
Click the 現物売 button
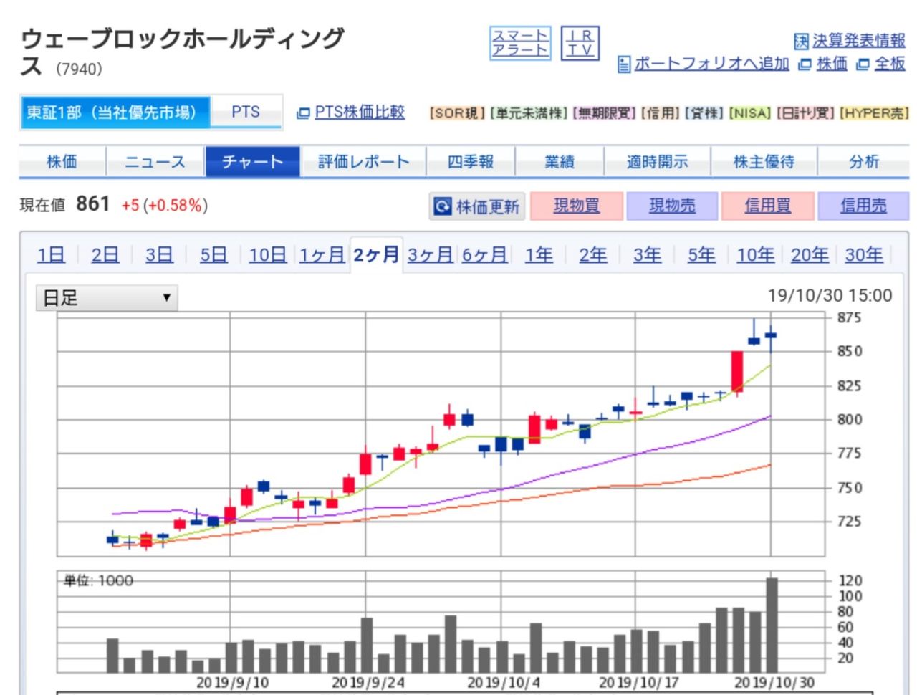point(672,206)
